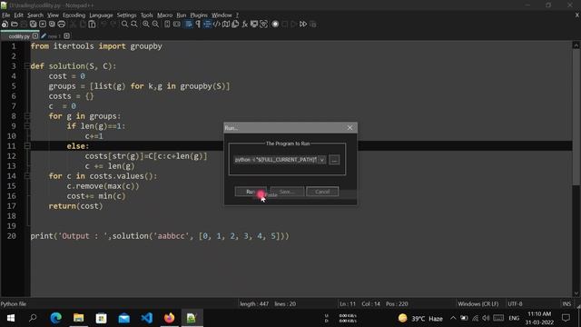Collapse the def solution fold marker

26,66
